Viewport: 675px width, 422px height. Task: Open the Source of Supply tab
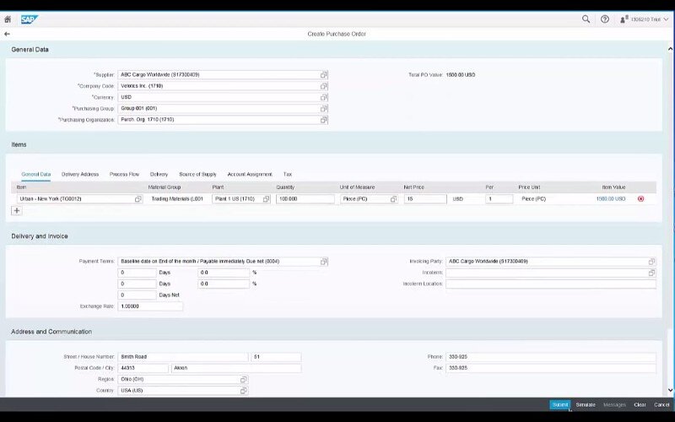click(197, 174)
